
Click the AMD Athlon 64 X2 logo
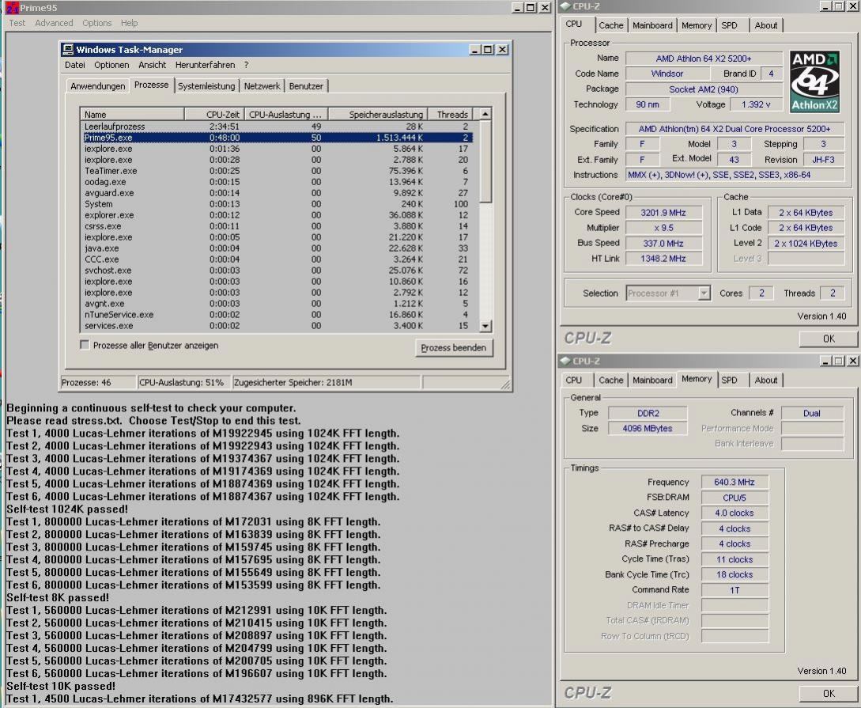(815, 83)
